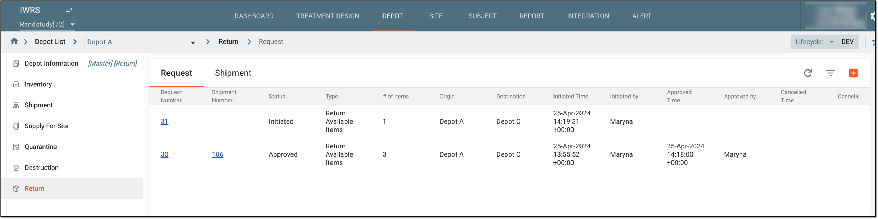Screen dimensions: 878x219
Task: Open the Subject menu
Action: [x=482, y=16]
